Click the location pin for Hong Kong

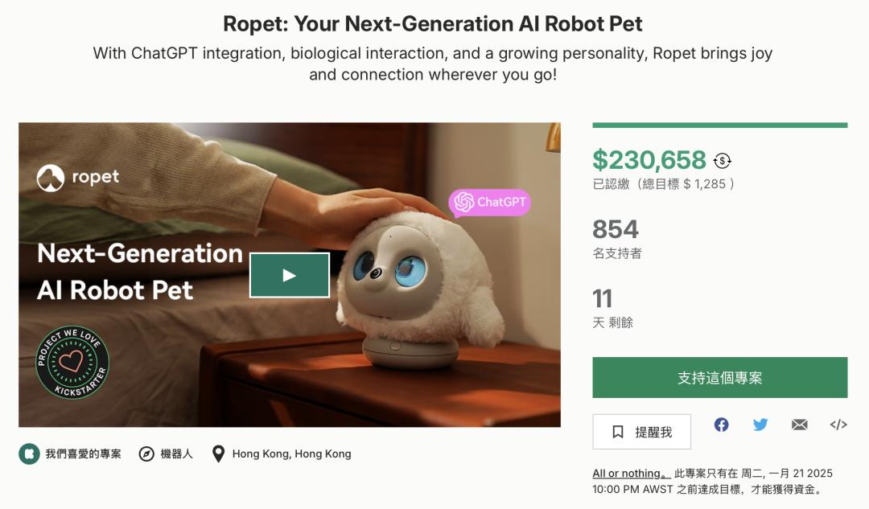218,454
